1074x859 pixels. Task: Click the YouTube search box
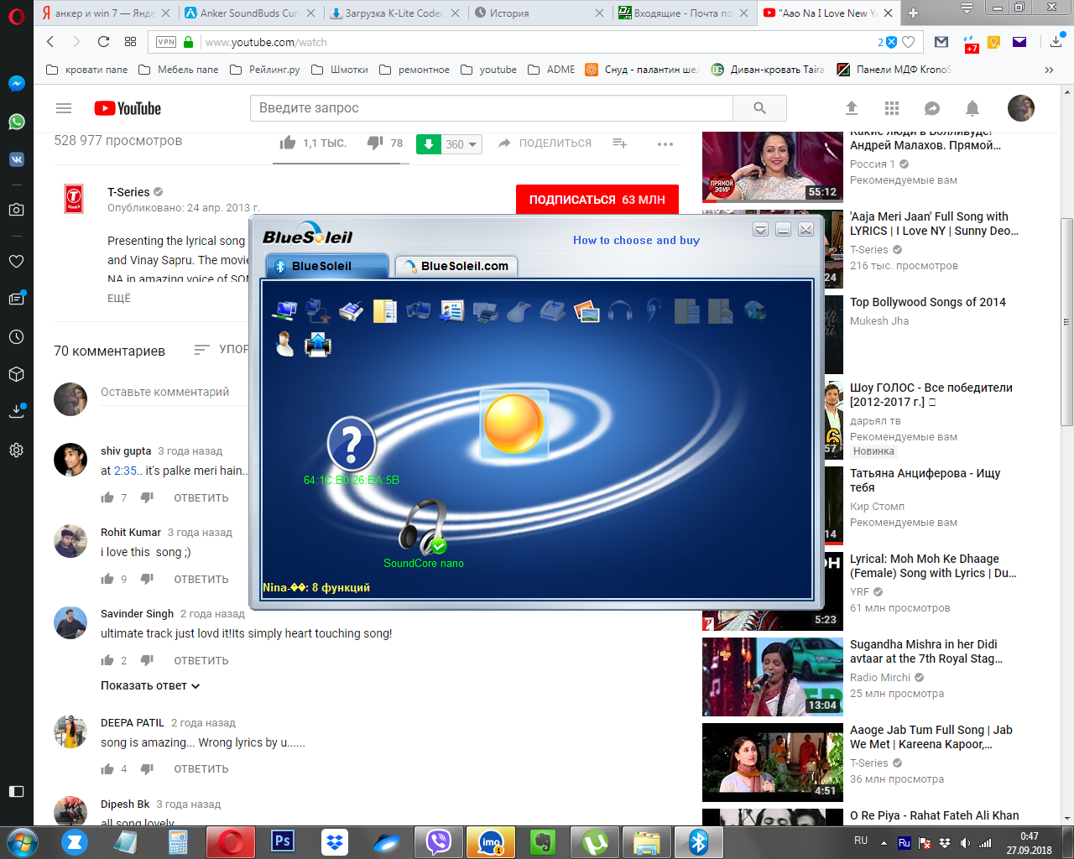491,108
